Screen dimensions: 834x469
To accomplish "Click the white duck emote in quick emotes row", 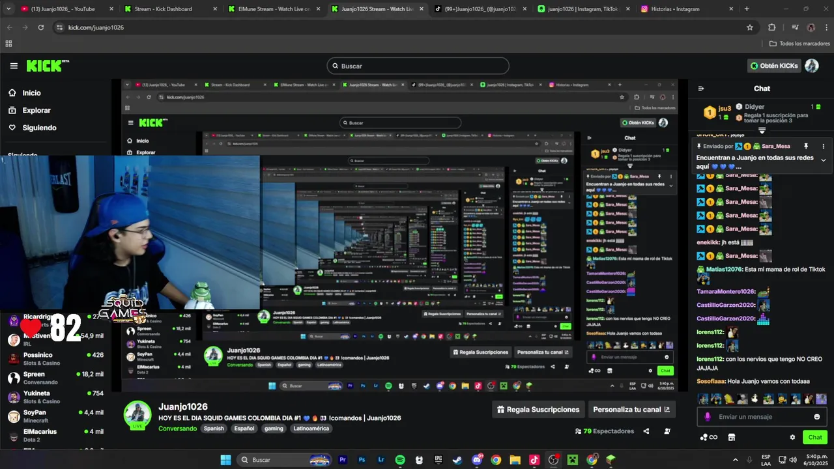I will 755,399.
